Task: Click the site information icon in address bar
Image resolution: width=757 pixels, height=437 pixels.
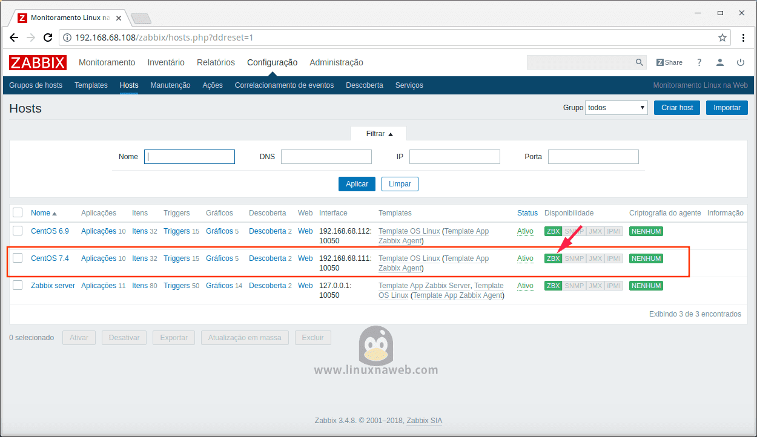Action: (67, 38)
